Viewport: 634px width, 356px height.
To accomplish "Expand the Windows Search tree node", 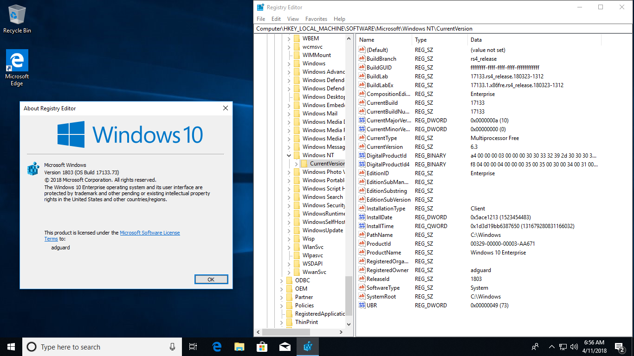I will pyautogui.click(x=289, y=197).
